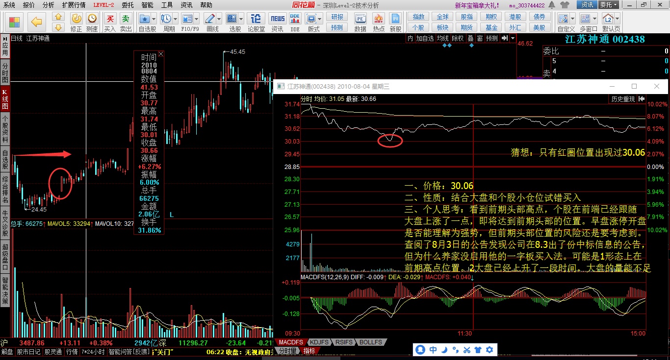Click the 测速 clock icon

pos(92,19)
